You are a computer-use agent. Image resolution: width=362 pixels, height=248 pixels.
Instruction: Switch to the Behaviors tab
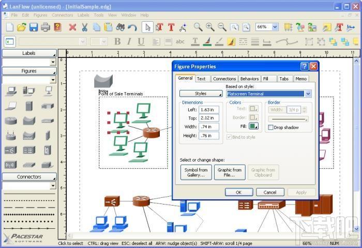[x=249, y=79]
